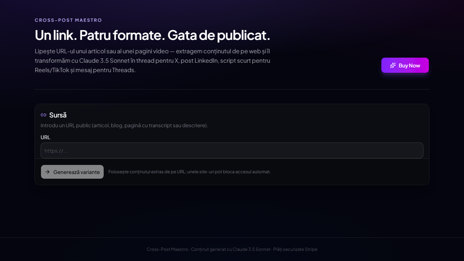Click headline 'Un link. Patru formate. Gata de publicat.'
Image resolution: width=464 pixels, height=261 pixels.
coord(153,35)
